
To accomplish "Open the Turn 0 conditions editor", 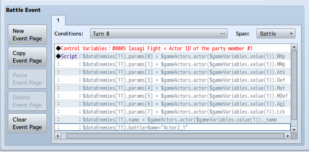I will (159, 34).
